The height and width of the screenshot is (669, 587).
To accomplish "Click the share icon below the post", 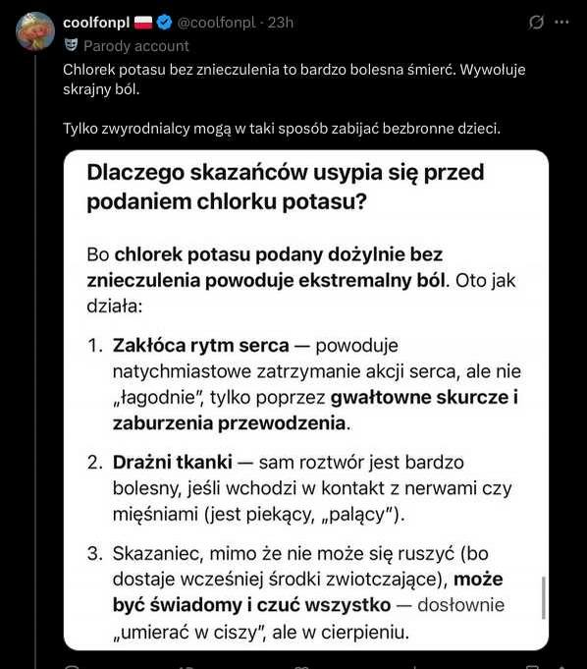I will 561,666.
